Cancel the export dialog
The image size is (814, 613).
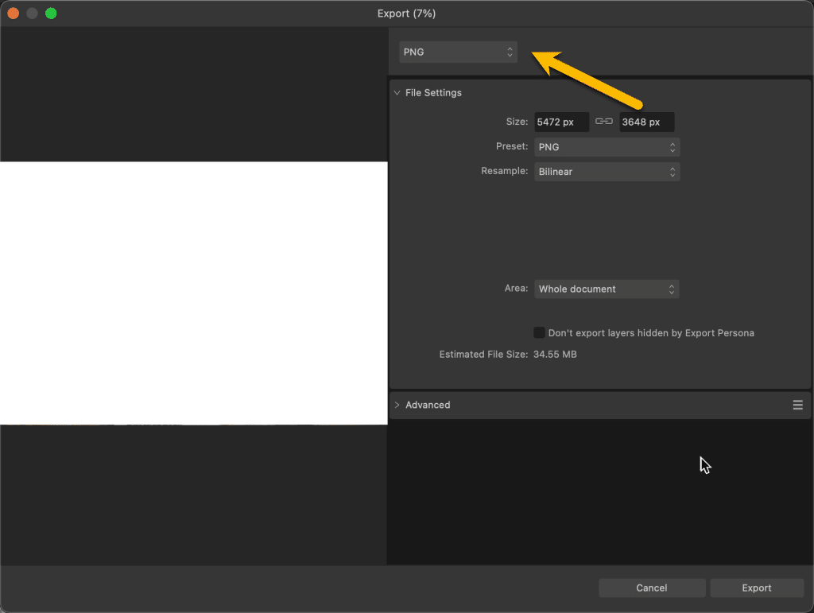point(651,588)
